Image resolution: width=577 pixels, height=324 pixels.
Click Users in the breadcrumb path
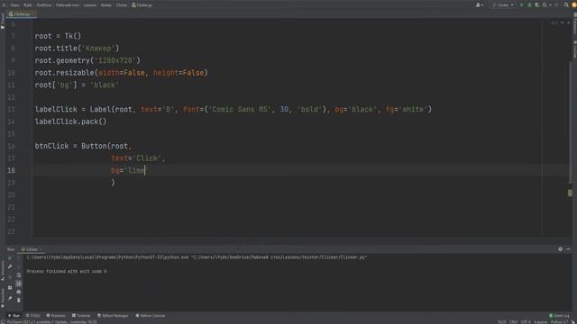pyautogui.click(x=14, y=5)
